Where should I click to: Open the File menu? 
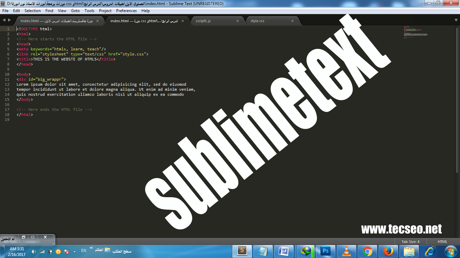point(5,11)
